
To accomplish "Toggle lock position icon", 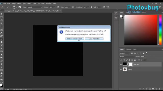I will click(x=130, y=60).
